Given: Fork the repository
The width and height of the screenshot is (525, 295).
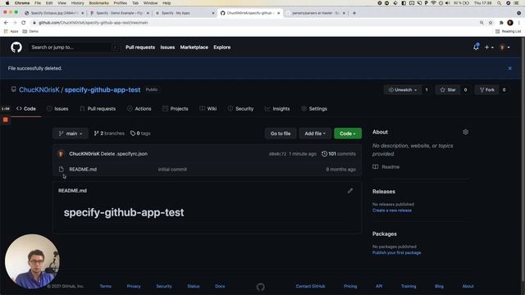Looking at the screenshot, I should tap(486, 89).
